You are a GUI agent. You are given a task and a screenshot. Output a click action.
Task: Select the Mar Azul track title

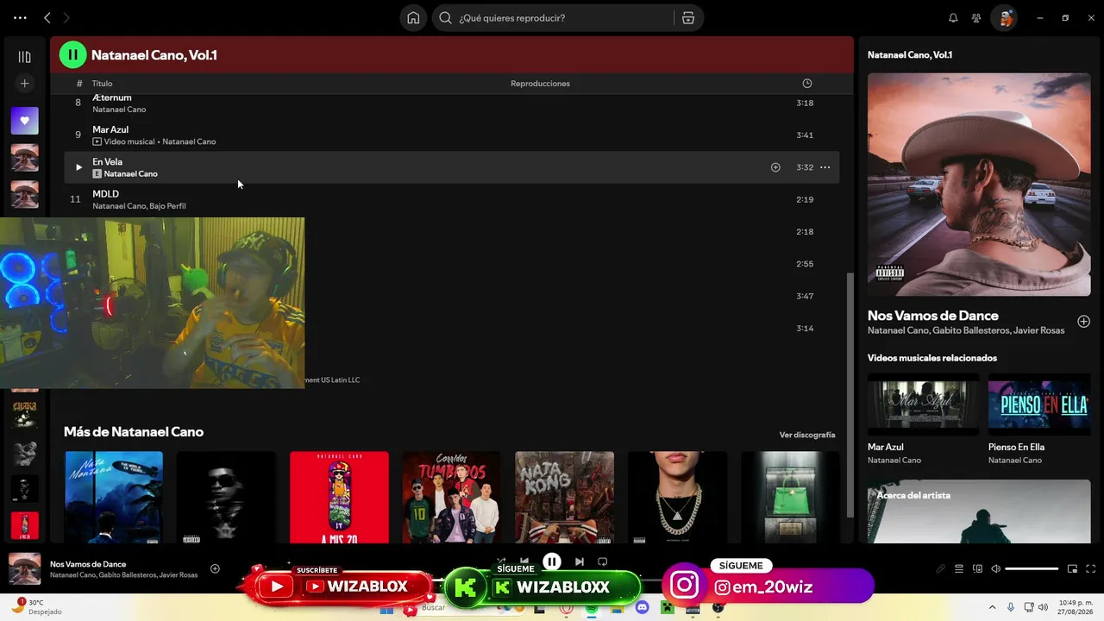110,129
